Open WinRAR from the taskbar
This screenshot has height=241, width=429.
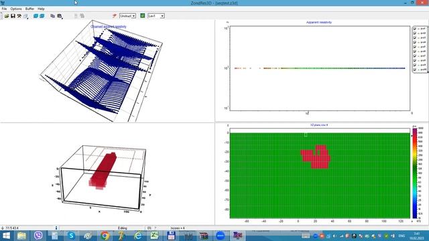[204, 236]
